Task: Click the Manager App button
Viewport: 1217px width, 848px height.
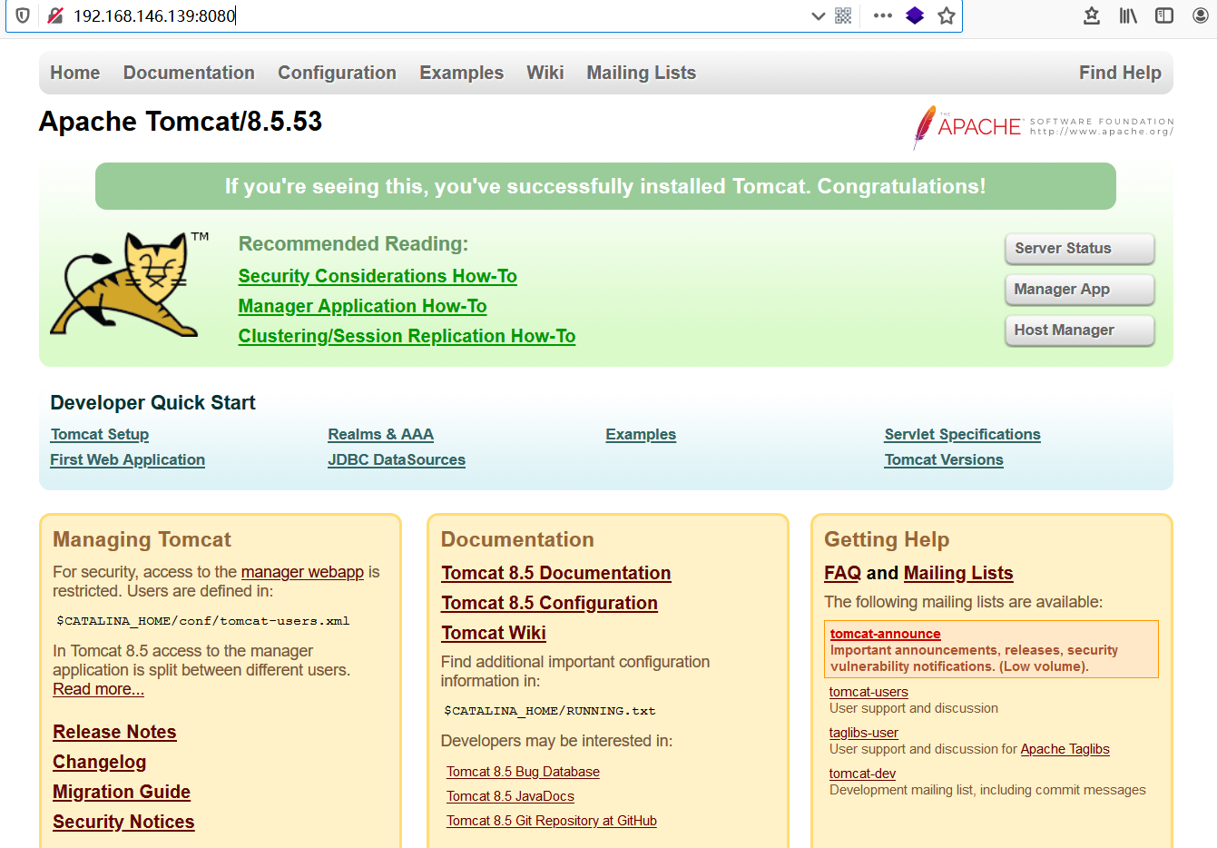Action: pyautogui.click(x=1080, y=290)
